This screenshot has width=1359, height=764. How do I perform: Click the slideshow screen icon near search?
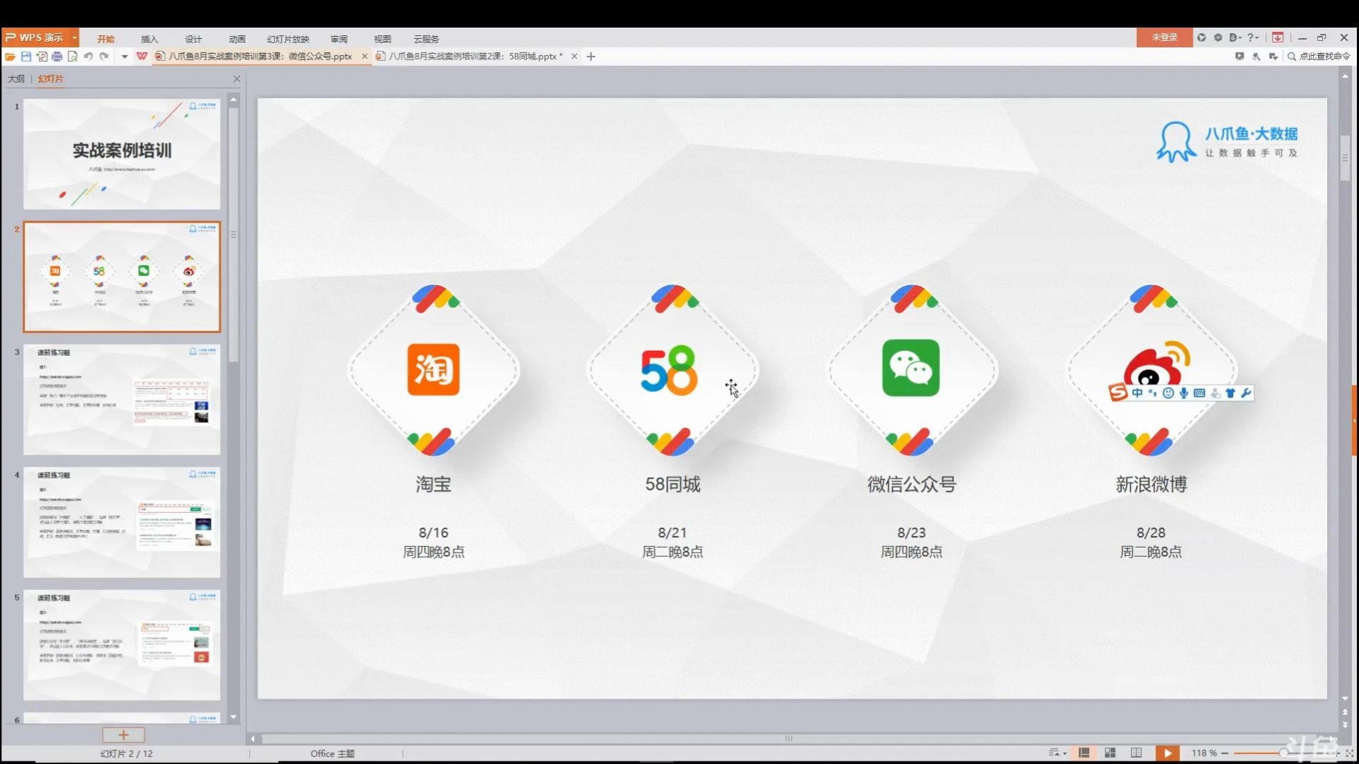coord(1239,57)
